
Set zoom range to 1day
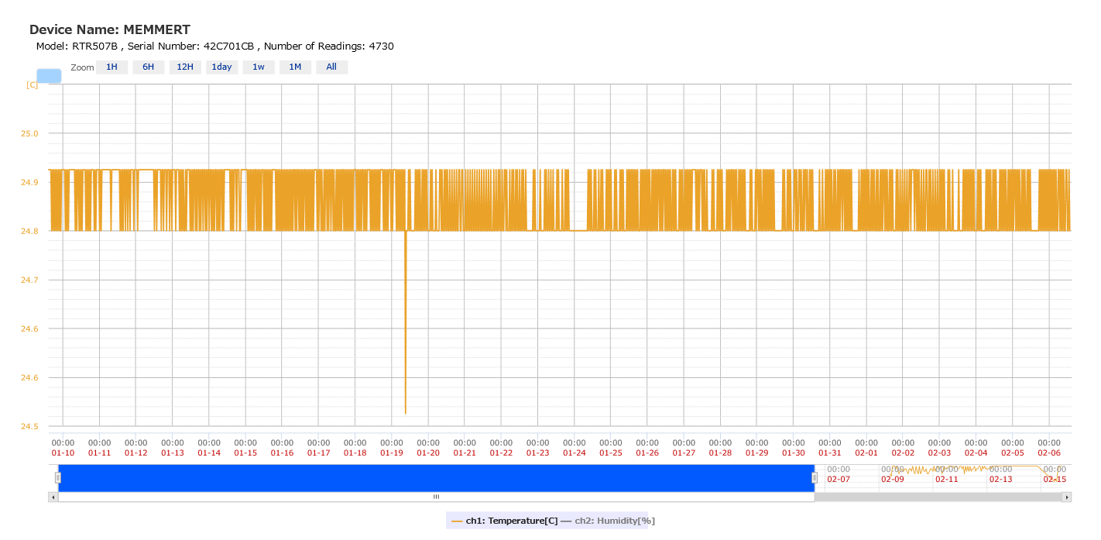pos(221,67)
